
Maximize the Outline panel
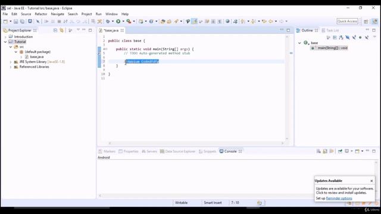click(374, 30)
